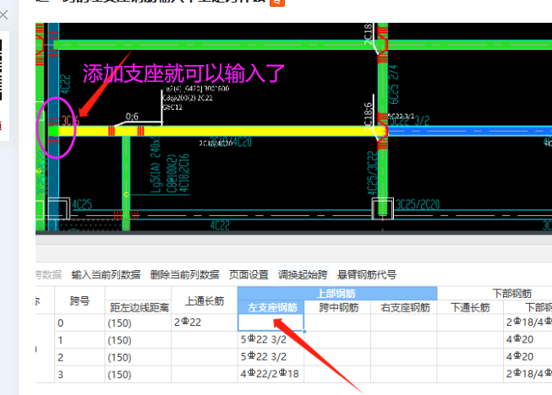Click '调换起始跨' toolbar button
Screen dimensions: 552x395
(303, 274)
